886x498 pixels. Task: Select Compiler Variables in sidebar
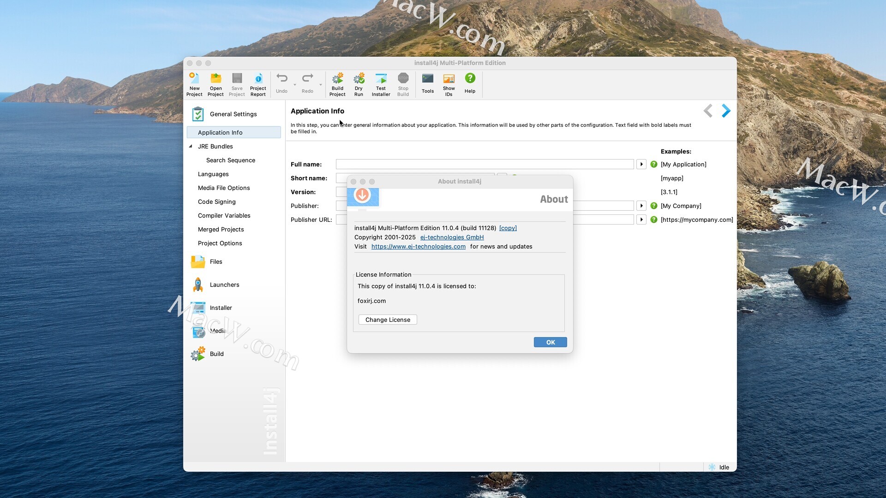coord(224,215)
